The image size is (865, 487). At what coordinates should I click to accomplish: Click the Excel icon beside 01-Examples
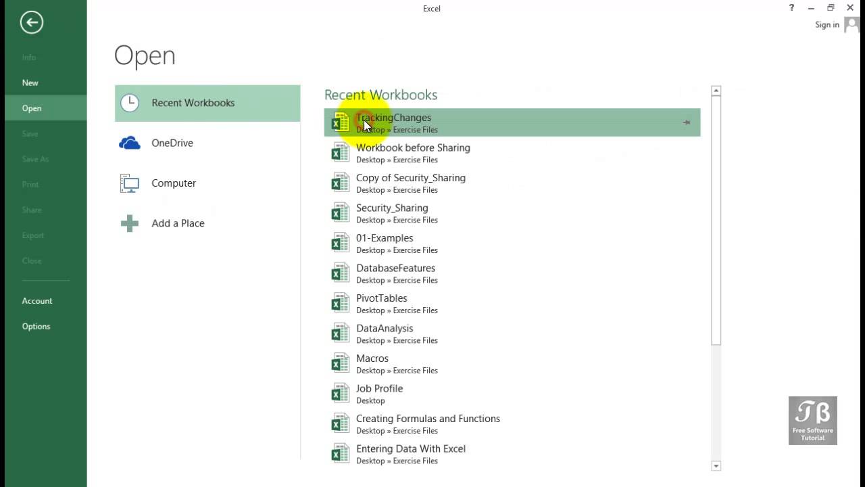point(340,243)
